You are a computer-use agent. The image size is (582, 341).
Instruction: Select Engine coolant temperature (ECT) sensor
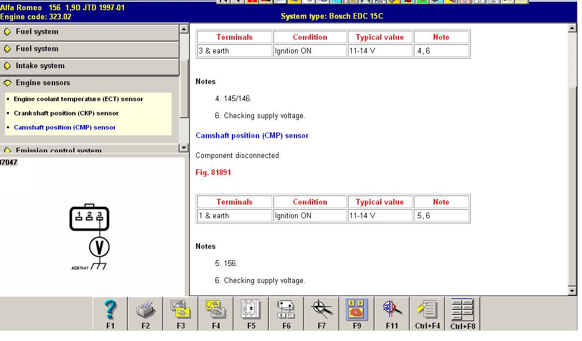pos(78,99)
